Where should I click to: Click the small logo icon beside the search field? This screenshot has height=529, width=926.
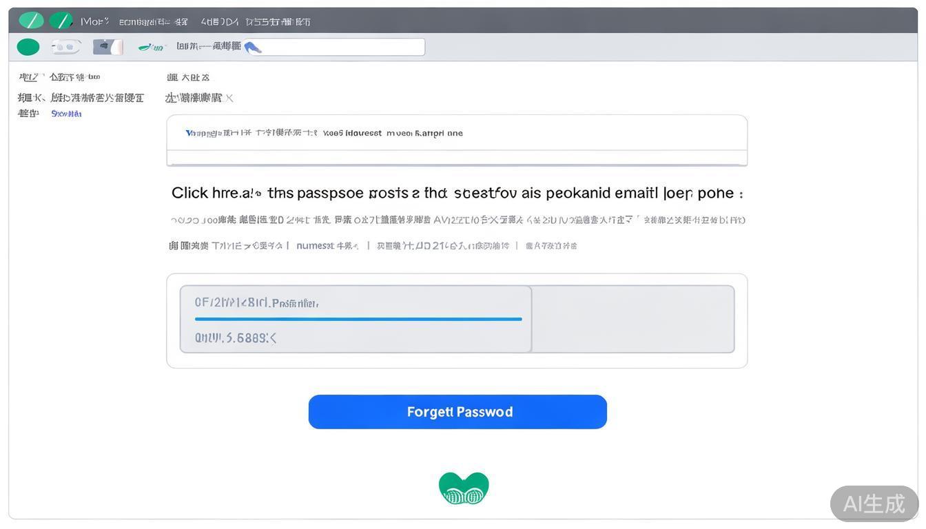pos(150,45)
